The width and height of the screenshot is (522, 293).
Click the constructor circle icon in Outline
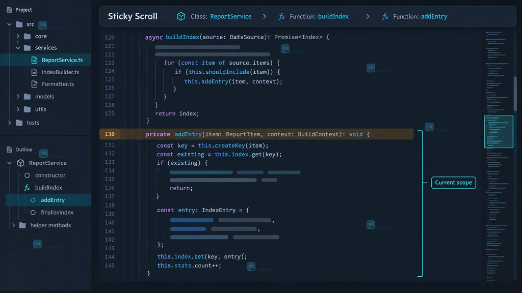(27, 175)
